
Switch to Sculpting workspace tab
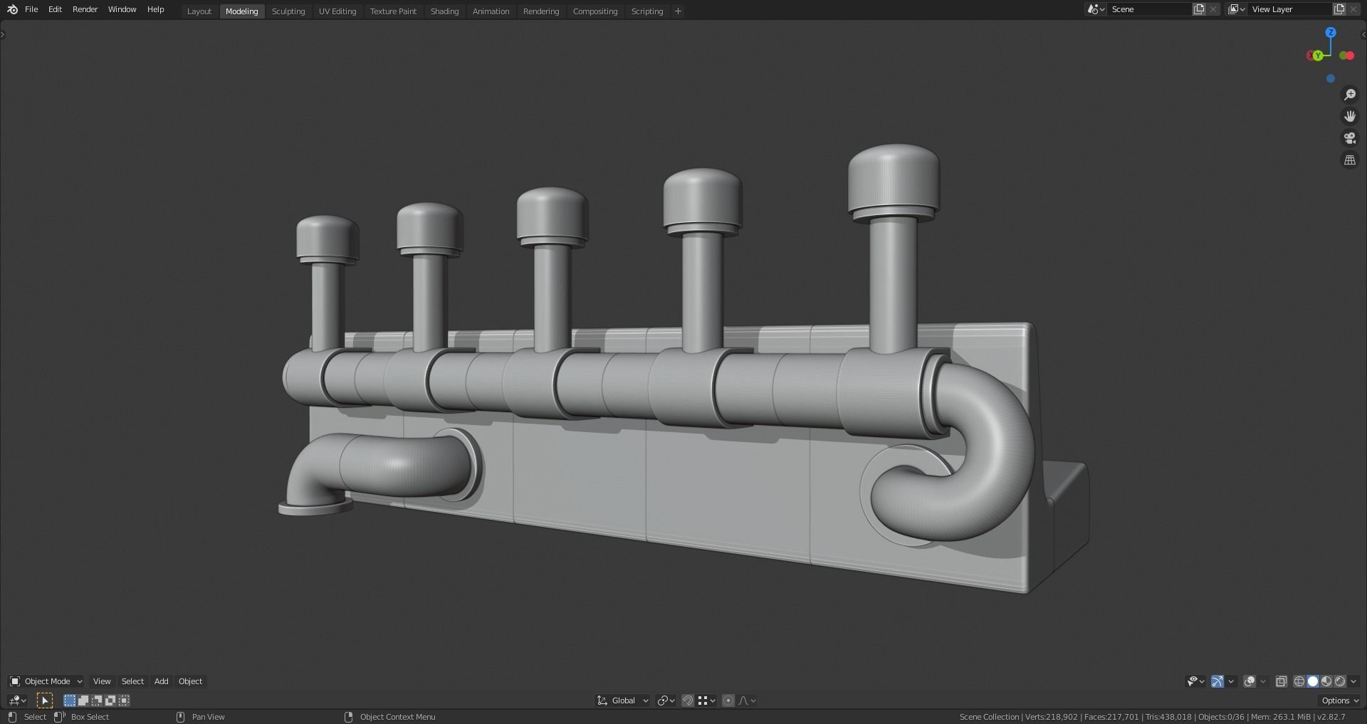(288, 11)
